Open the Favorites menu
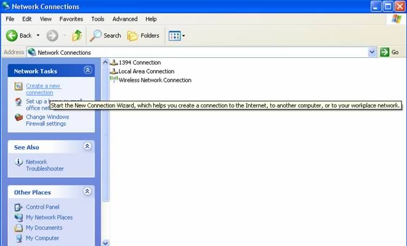The image size is (407, 246). tap(71, 19)
